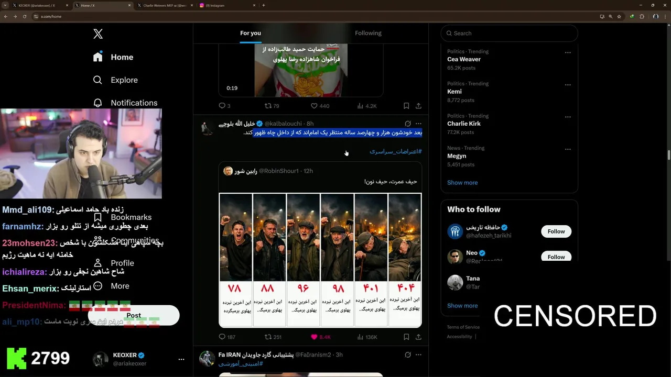
Task: Open more options for the Charlie Kirk trend
Action: [x=568, y=117]
